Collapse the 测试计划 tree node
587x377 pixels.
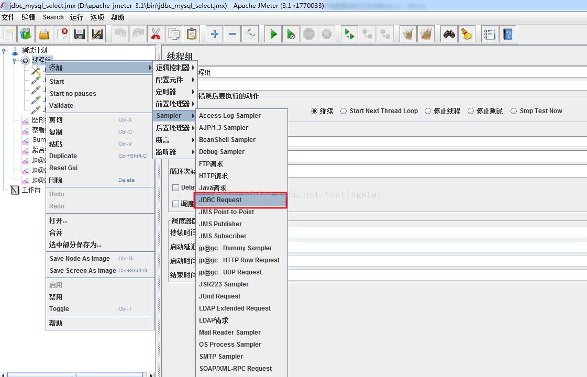4,51
